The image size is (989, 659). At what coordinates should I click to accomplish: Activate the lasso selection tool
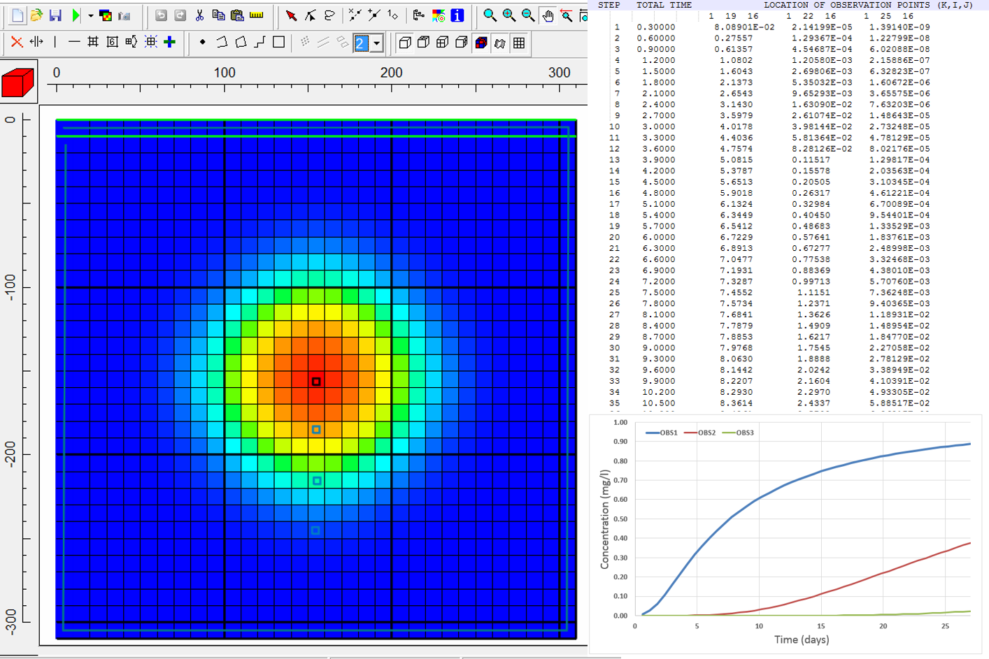(329, 15)
